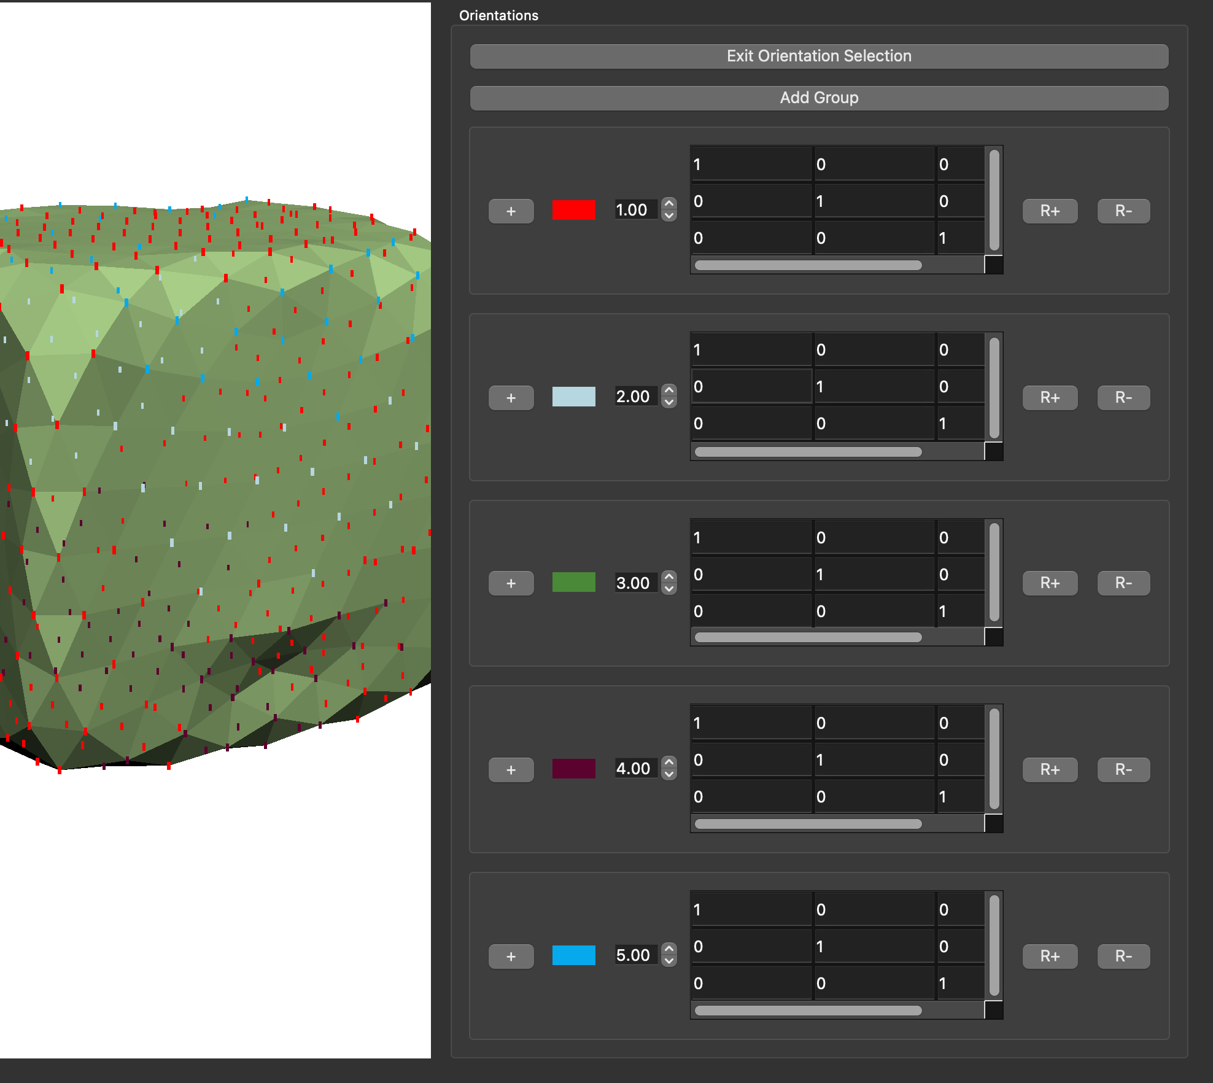Click R- button for group 2.00
This screenshot has width=1213, height=1083.
[1123, 398]
